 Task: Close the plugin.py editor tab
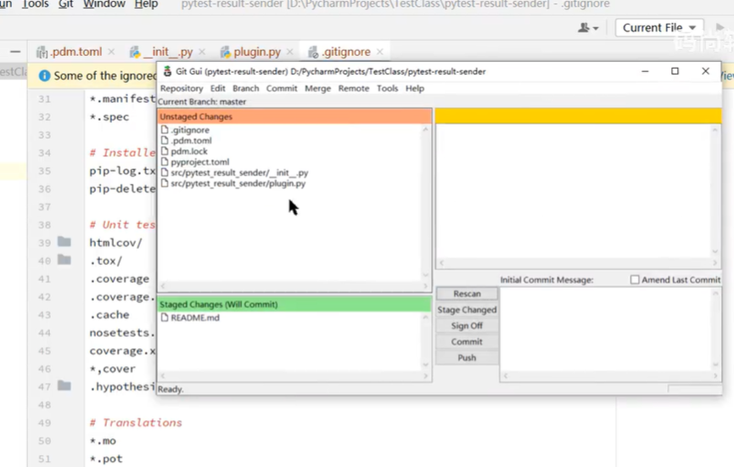pos(289,53)
